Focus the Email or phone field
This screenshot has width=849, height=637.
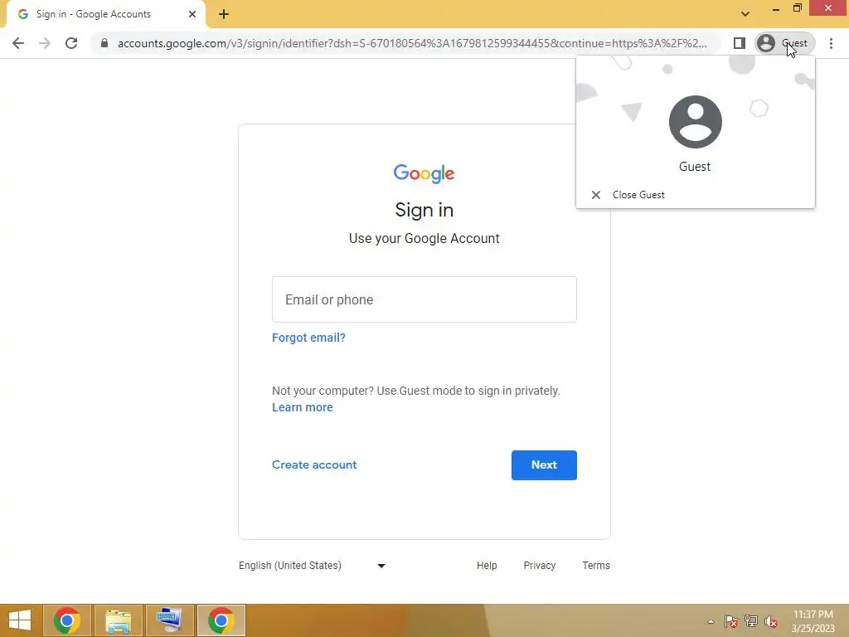[424, 299]
